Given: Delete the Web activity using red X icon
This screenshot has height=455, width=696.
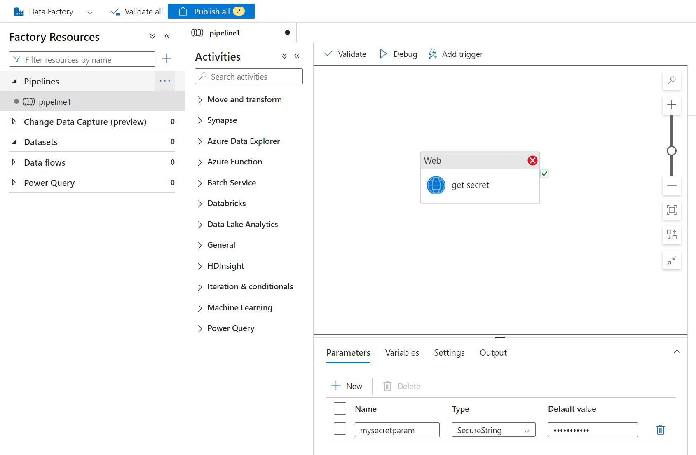Looking at the screenshot, I should point(532,161).
